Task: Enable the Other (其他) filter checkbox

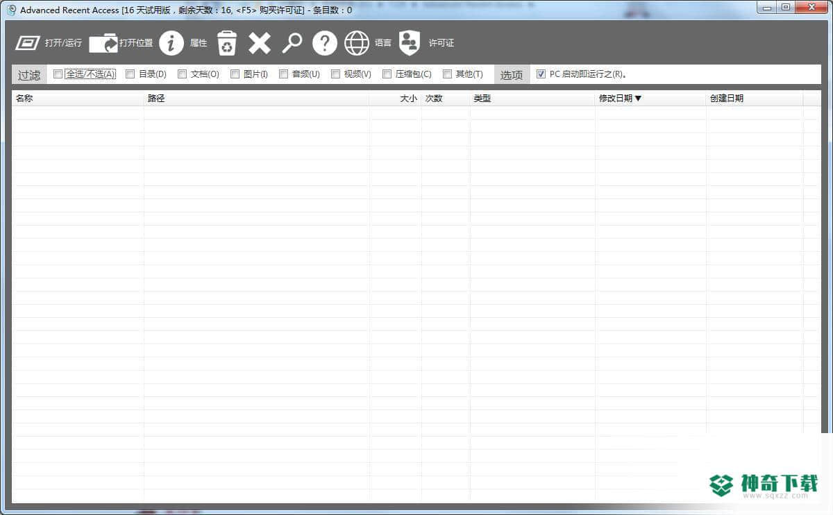Action: [447, 74]
